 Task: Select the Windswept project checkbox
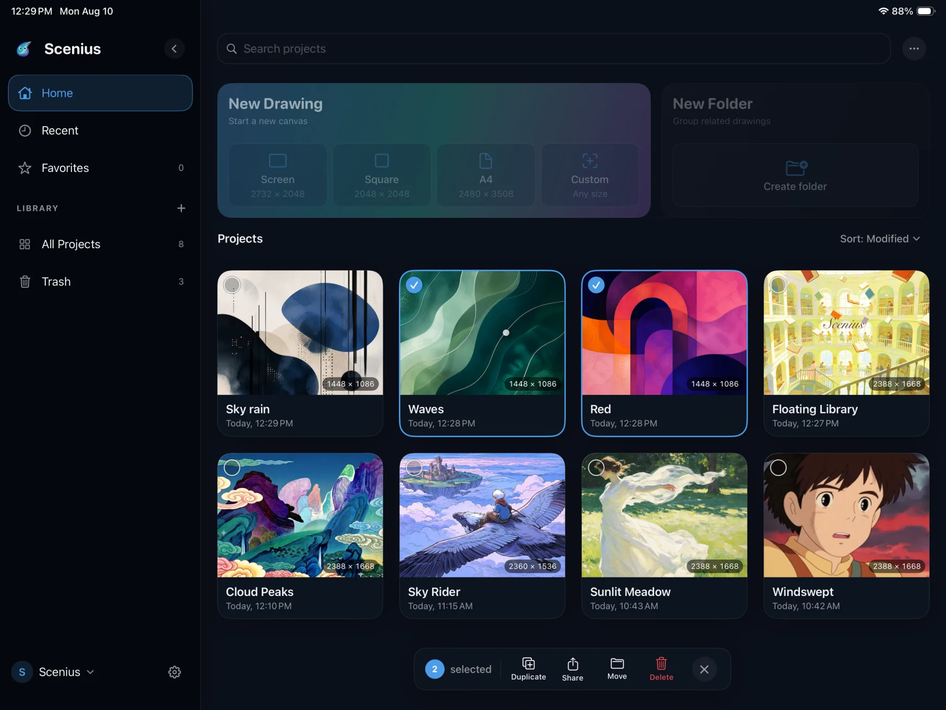778,468
